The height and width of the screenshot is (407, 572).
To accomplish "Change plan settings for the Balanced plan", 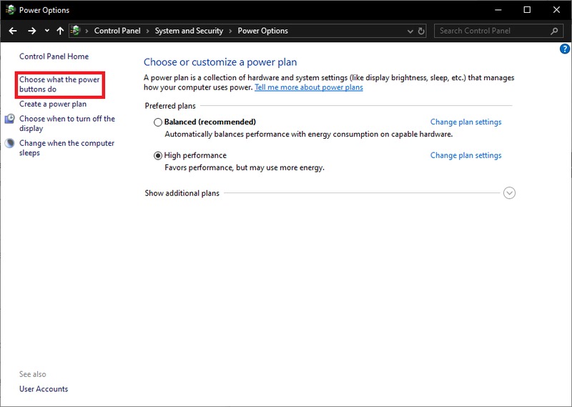I will point(466,122).
